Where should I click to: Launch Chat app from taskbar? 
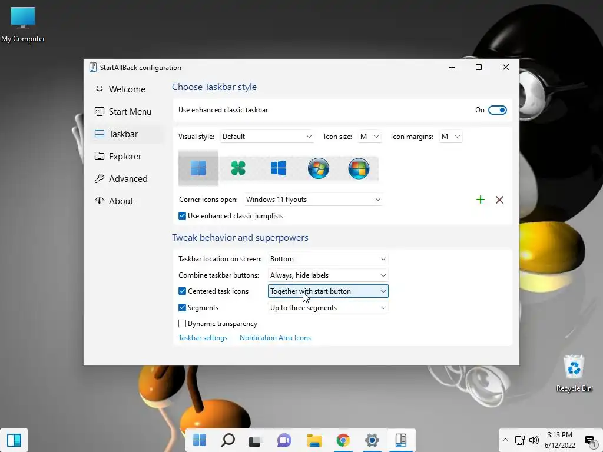pyautogui.click(x=284, y=440)
